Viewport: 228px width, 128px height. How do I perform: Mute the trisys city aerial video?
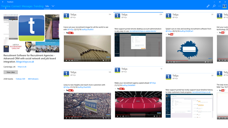click(x=72, y=118)
